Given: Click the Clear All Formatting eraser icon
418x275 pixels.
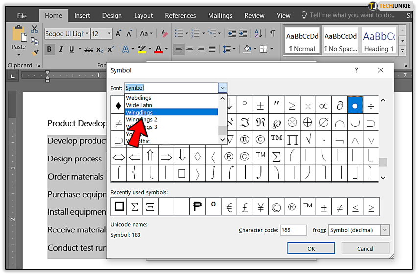Looking at the screenshot, I should point(164,34).
